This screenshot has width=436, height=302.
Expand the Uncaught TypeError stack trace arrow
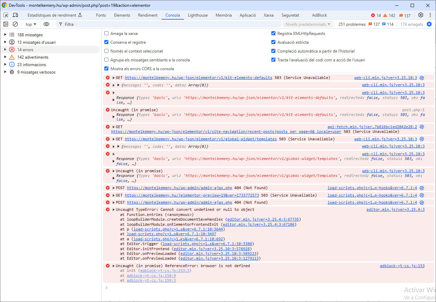(113, 209)
